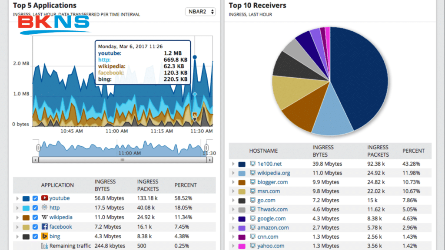Click the gear icon next to http
The height and width of the screenshot is (250, 445).
44,207
